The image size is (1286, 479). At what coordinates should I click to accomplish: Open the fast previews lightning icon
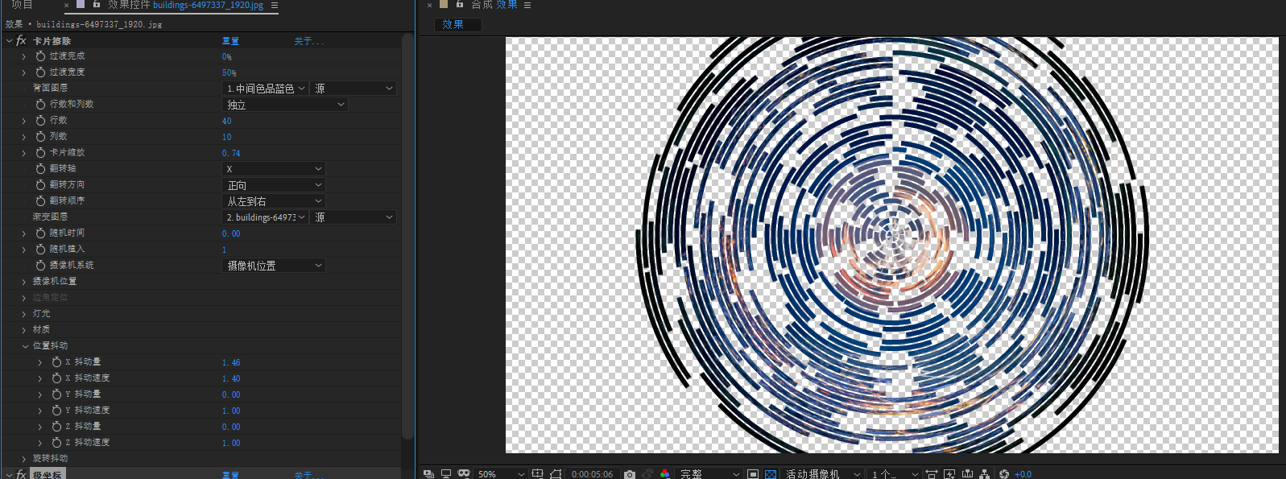tap(949, 474)
